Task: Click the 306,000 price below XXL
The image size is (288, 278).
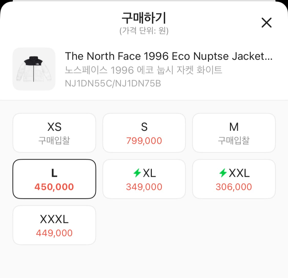Action: point(234,187)
